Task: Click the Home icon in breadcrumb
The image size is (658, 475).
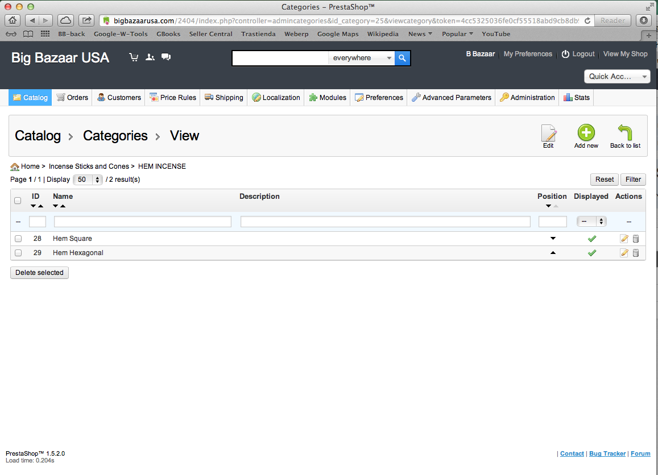Action: click(x=15, y=167)
